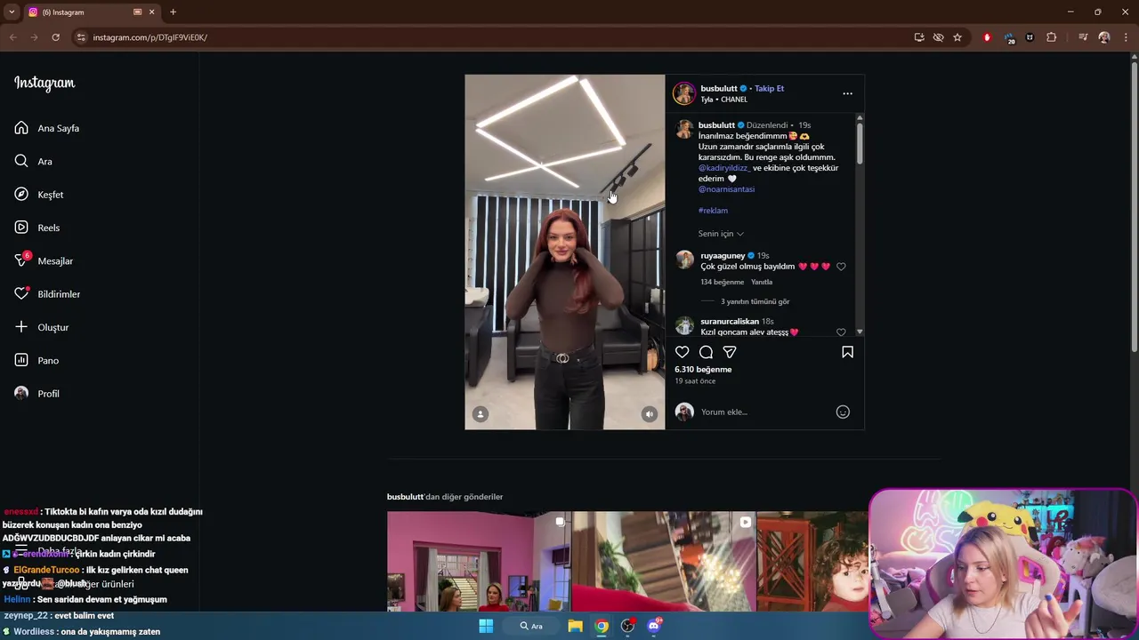
Task: Click Takip Et to follow busbulutt
Action: pos(770,88)
